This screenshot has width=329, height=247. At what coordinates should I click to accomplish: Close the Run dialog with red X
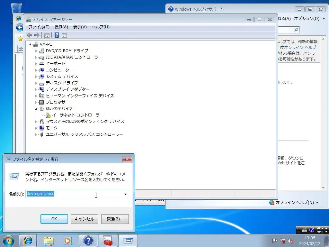coord(127,160)
